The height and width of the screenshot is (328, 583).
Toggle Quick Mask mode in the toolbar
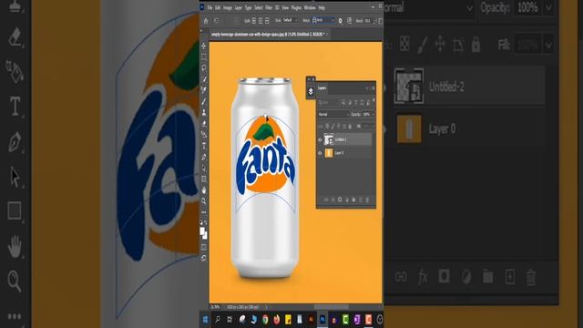pos(204,247)
